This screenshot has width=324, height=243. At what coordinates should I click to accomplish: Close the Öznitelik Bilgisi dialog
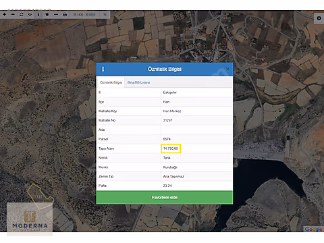227,69
